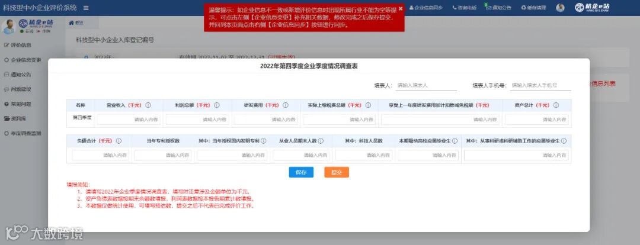Viewport: 640px width, 245px height.
Task: Click the sidebar profile picture
Action: tap(8, 26)
